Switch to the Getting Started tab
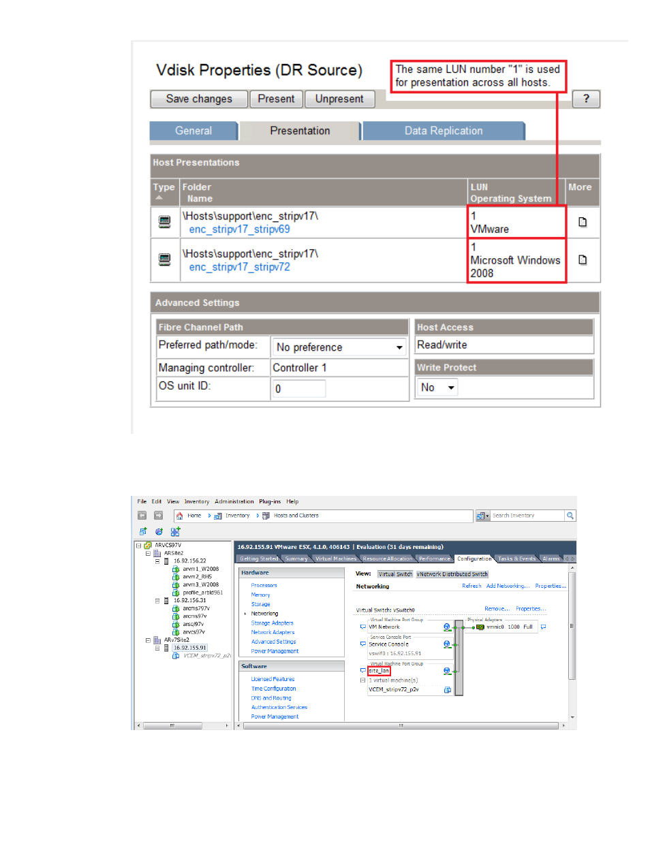This screenshot has height=865, width=650. pyautogui.click(x=258, y=559)
